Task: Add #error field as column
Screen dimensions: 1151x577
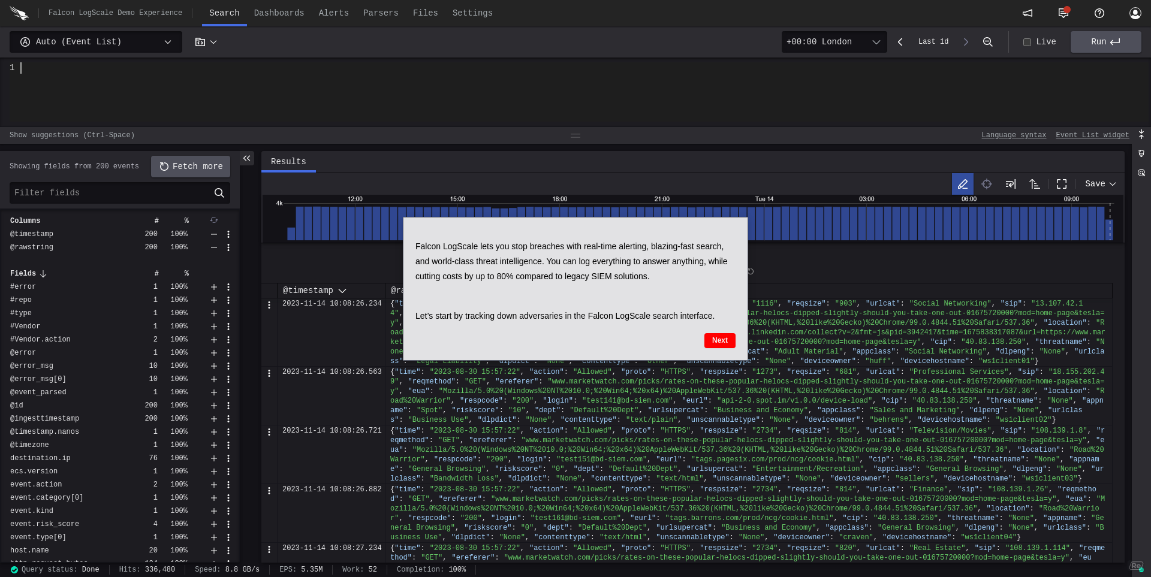Action: 214,287
